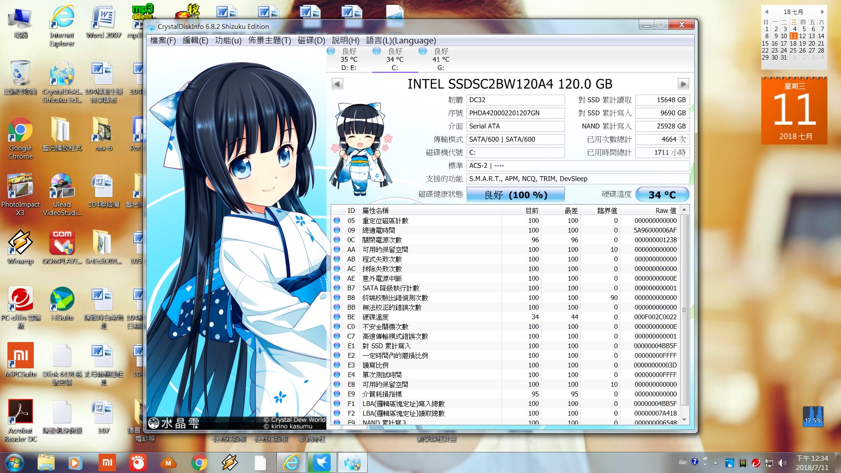841x473 pixels.
Task: Open the 語言(L)(Language) menu
Action: 401,40
